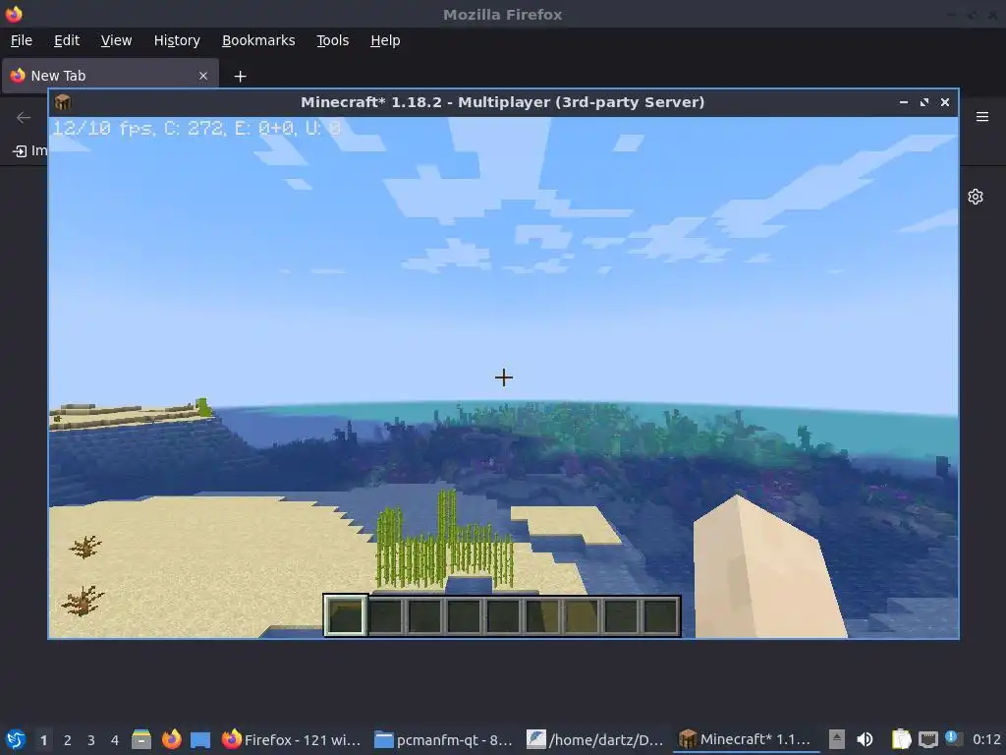This screenshot has width=1006, height=755.
Task: Select second hotbar slot in Minecraft
Action: [385, 615]
